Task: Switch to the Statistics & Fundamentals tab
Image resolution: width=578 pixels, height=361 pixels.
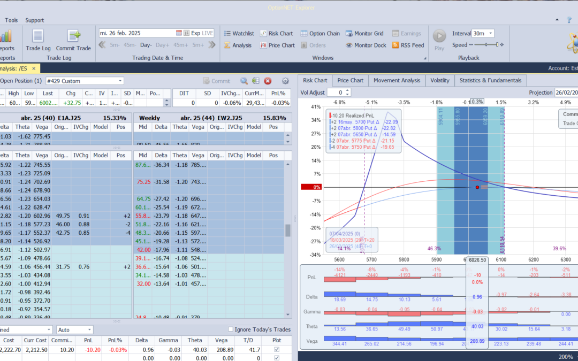Action: click(490, 81)
